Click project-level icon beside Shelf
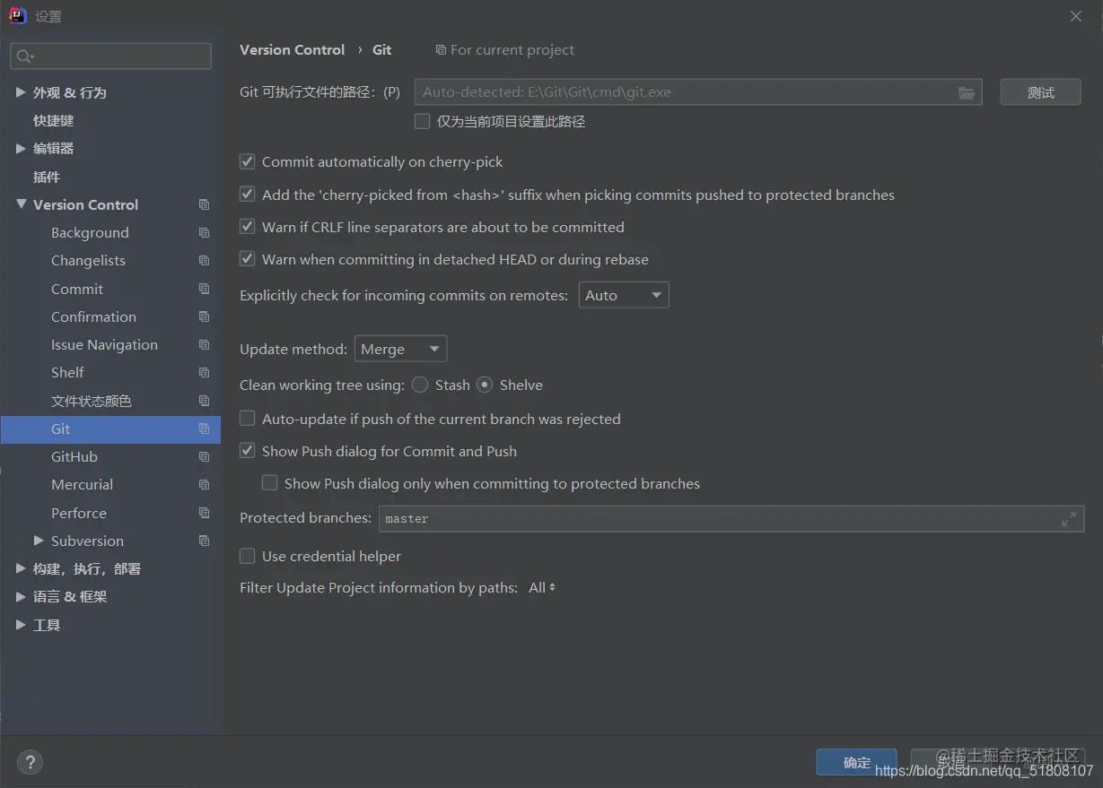Viewport: 1103px width, 788px height. pyautogui.click(x=204, y=373)
